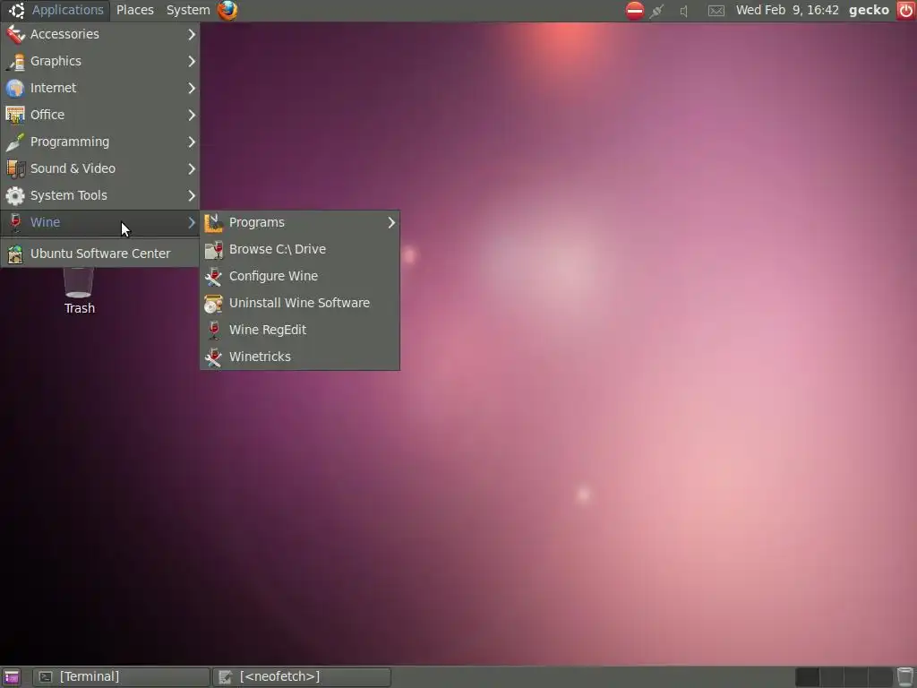The image size is (917, 688).
Task: Choose Winetricks menu entry
Action: tap(300, 357)
